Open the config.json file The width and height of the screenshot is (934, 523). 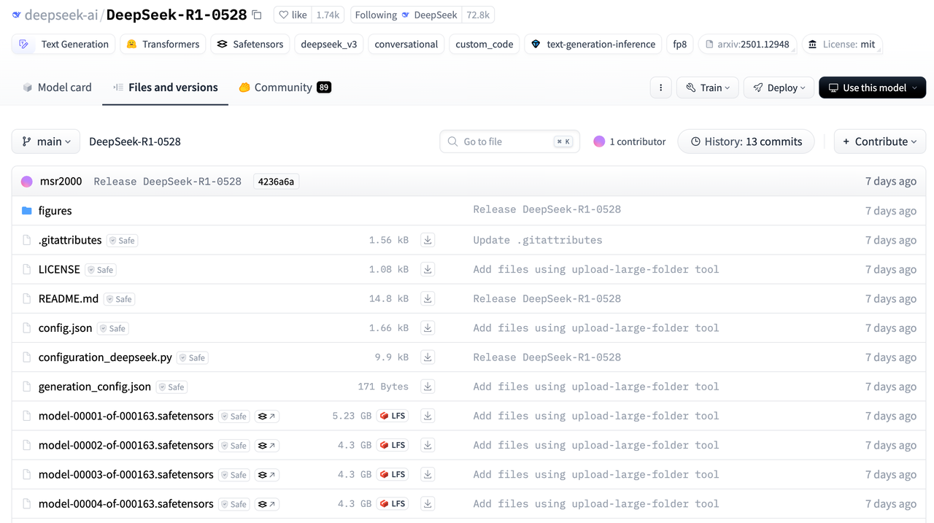[x=65, y=328]
